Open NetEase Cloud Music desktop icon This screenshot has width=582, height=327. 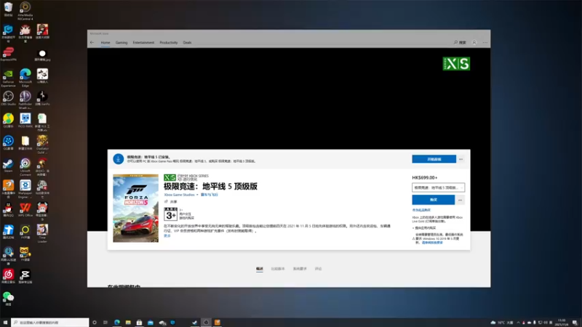8,277
